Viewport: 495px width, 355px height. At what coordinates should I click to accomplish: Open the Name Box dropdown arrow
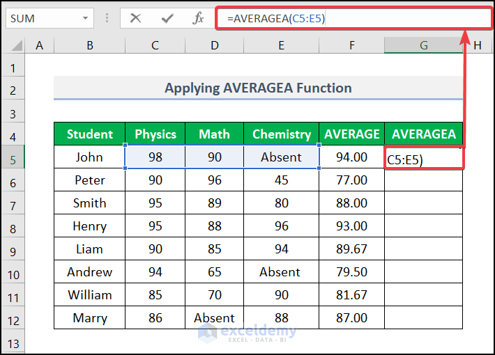click(x=85, y=18)
